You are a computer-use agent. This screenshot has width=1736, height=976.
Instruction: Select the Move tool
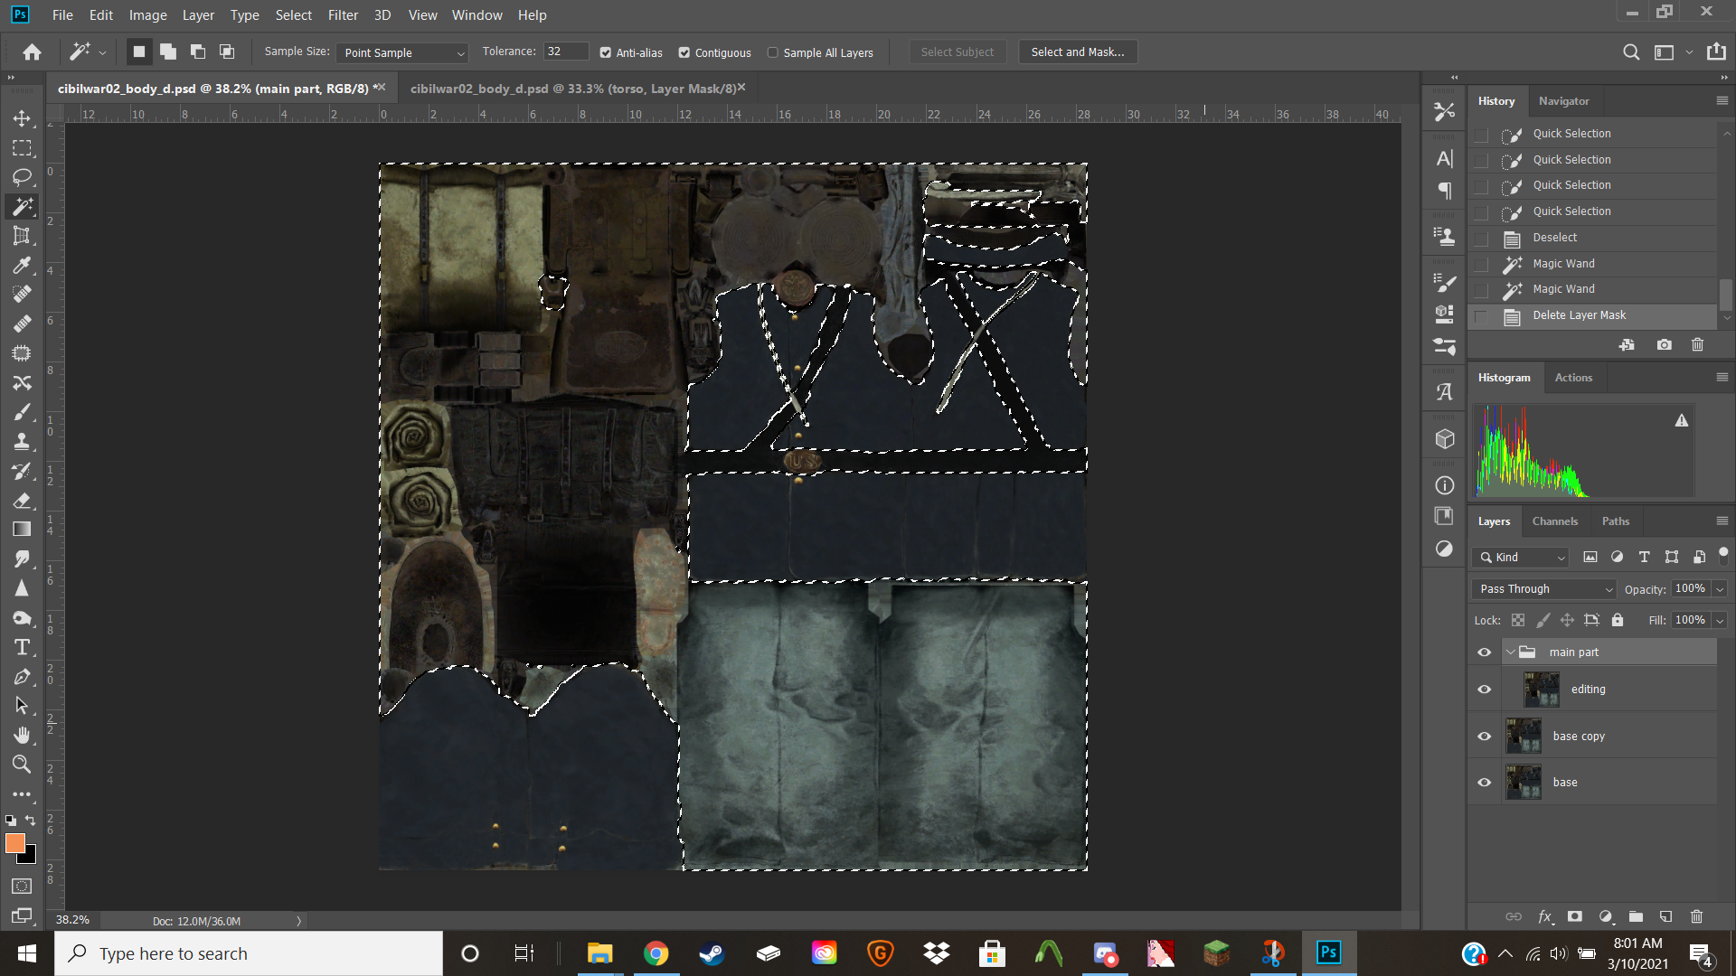point(22,118)
